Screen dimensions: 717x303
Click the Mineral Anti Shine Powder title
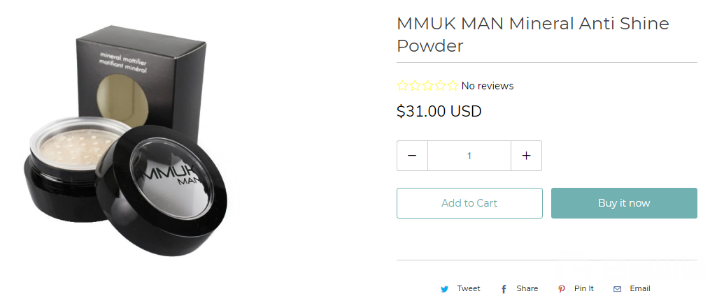pyautogui.click(x=532, y=34)
